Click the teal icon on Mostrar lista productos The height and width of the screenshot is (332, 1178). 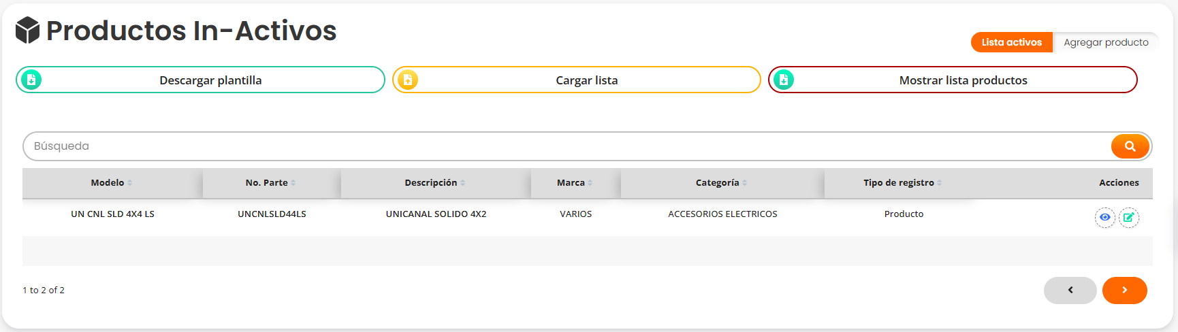coord(784,80)
